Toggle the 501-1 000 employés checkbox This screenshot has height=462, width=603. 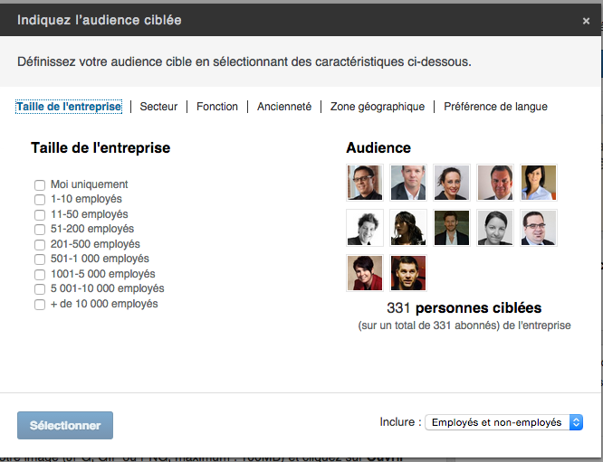pos(40,259)
